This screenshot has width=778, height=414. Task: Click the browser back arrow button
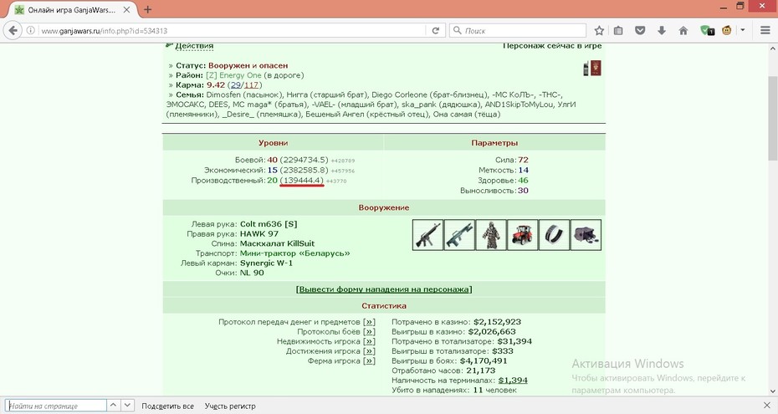pyautogui.click(x=13, y=30)
